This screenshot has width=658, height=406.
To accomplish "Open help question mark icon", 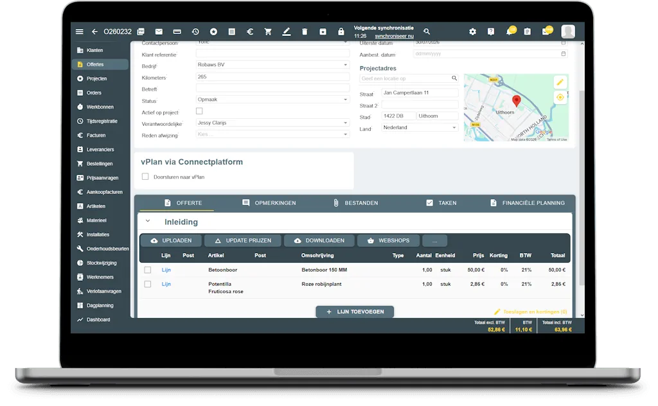I will (x=490, y=31).
